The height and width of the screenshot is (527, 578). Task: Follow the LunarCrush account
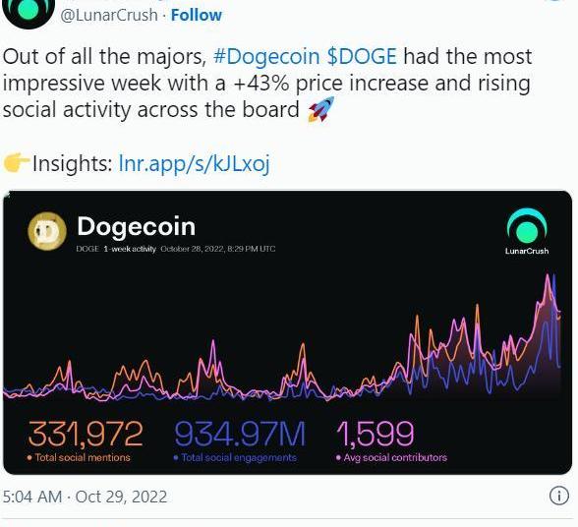point(197,15)
